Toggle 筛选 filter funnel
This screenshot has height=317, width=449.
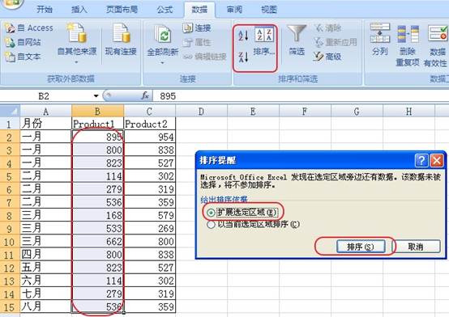coord(297,40)
